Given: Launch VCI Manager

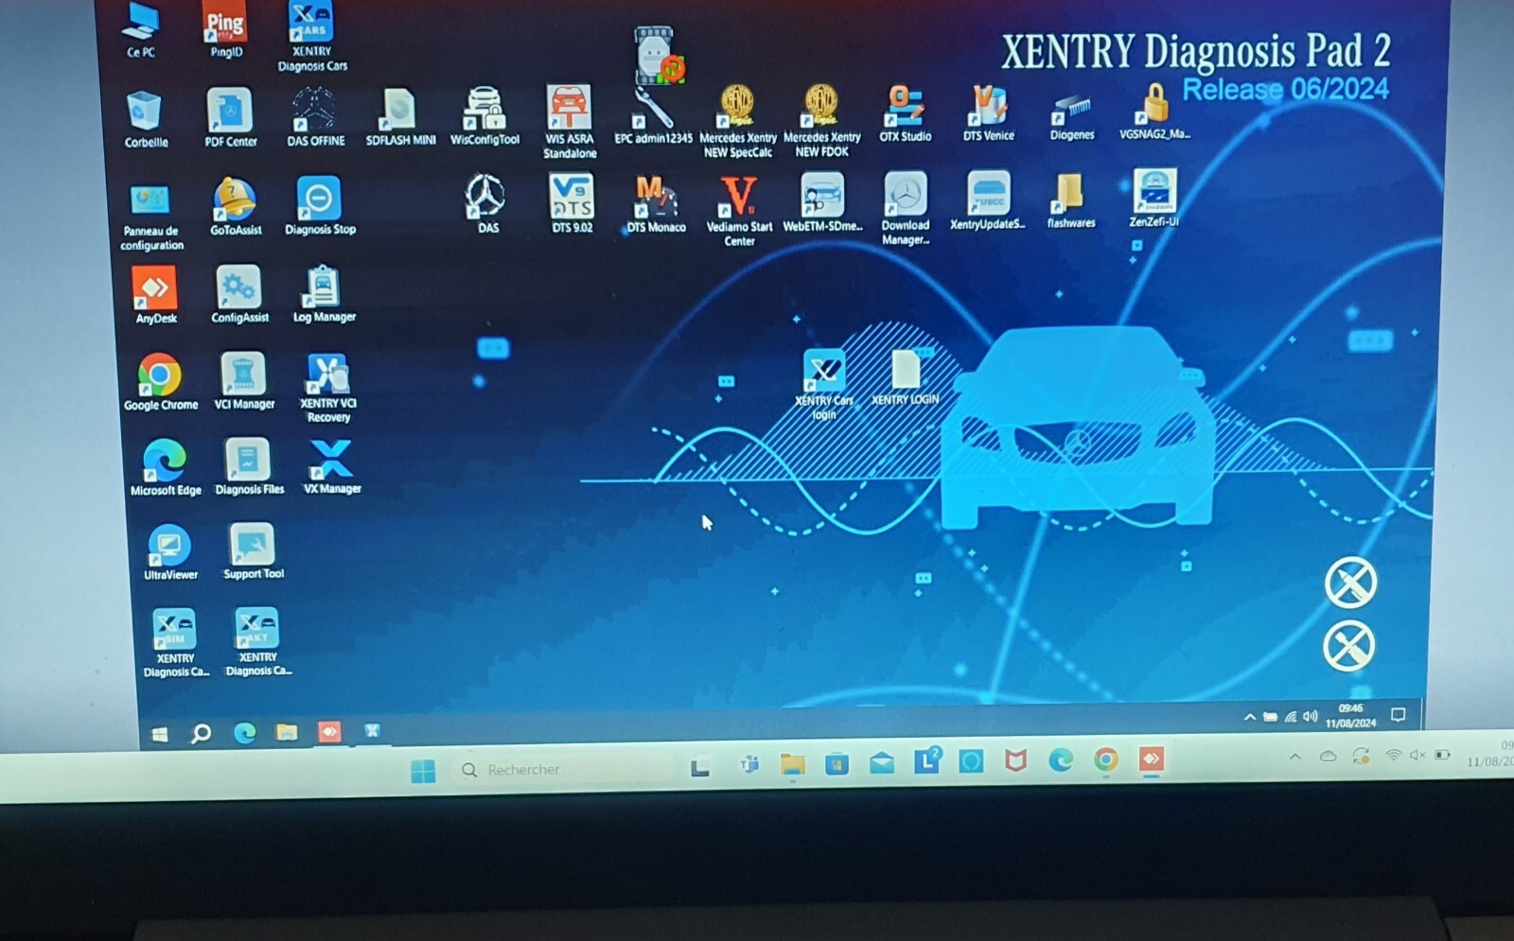Looking at the screenshot, I should pyautogui.click(x=244, y=381).
